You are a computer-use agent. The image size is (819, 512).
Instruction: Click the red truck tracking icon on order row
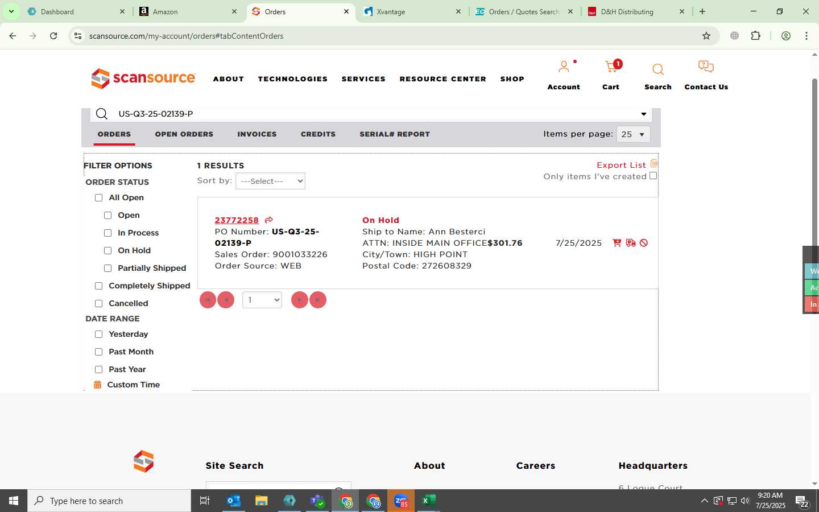[631, 243]
